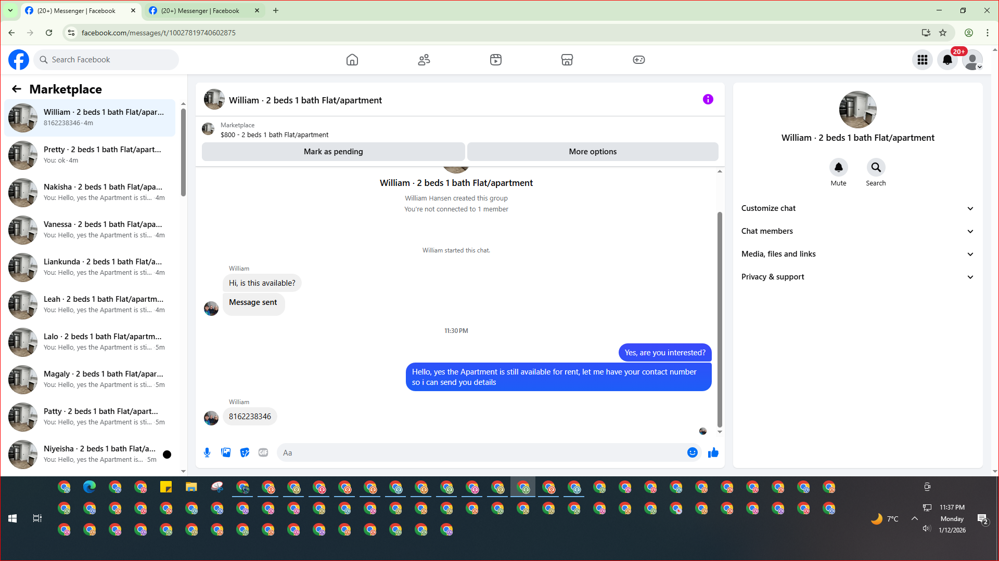Image resolution: width=999 pixels, height=561 pixels.
Task: Click the voice clip microphone icon
Action: pos(207,452)
